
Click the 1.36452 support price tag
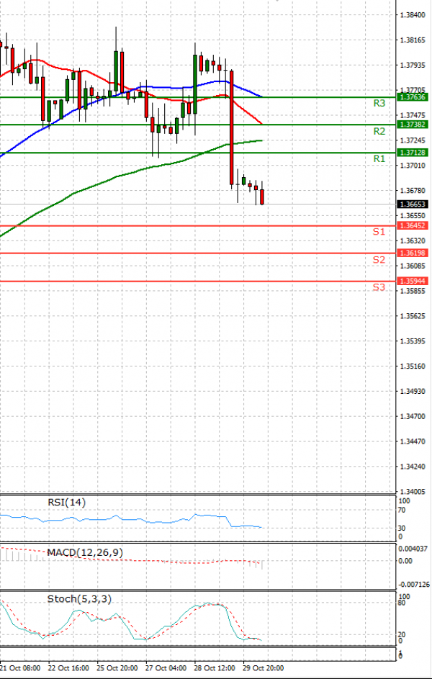tap(413, 225)
